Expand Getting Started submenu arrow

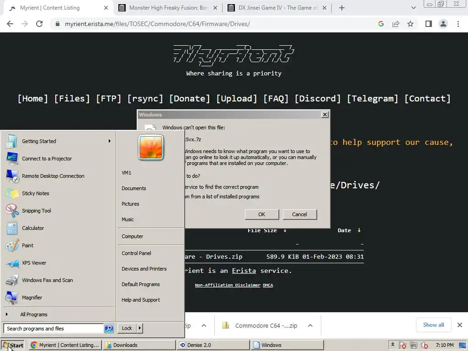(110, 141)
